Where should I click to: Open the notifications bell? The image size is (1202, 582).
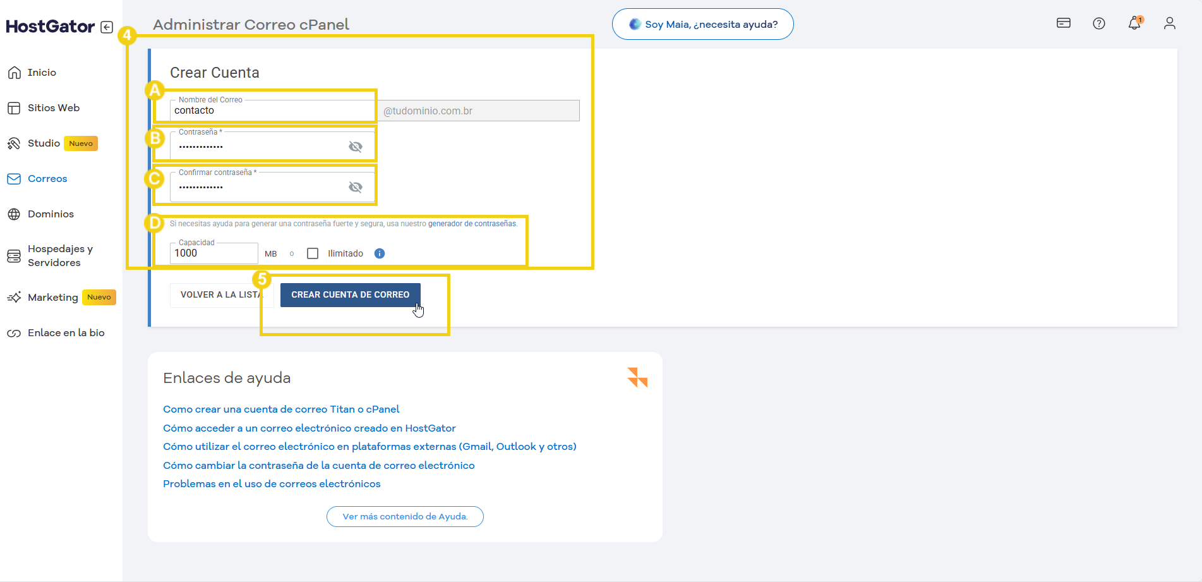tap(1134, 23)
